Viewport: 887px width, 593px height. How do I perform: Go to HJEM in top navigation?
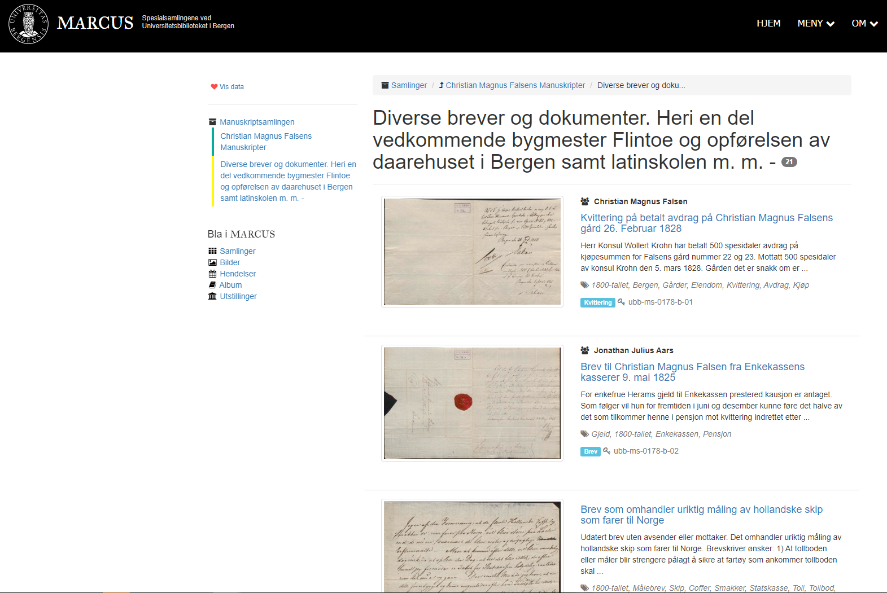coord(768,23)
